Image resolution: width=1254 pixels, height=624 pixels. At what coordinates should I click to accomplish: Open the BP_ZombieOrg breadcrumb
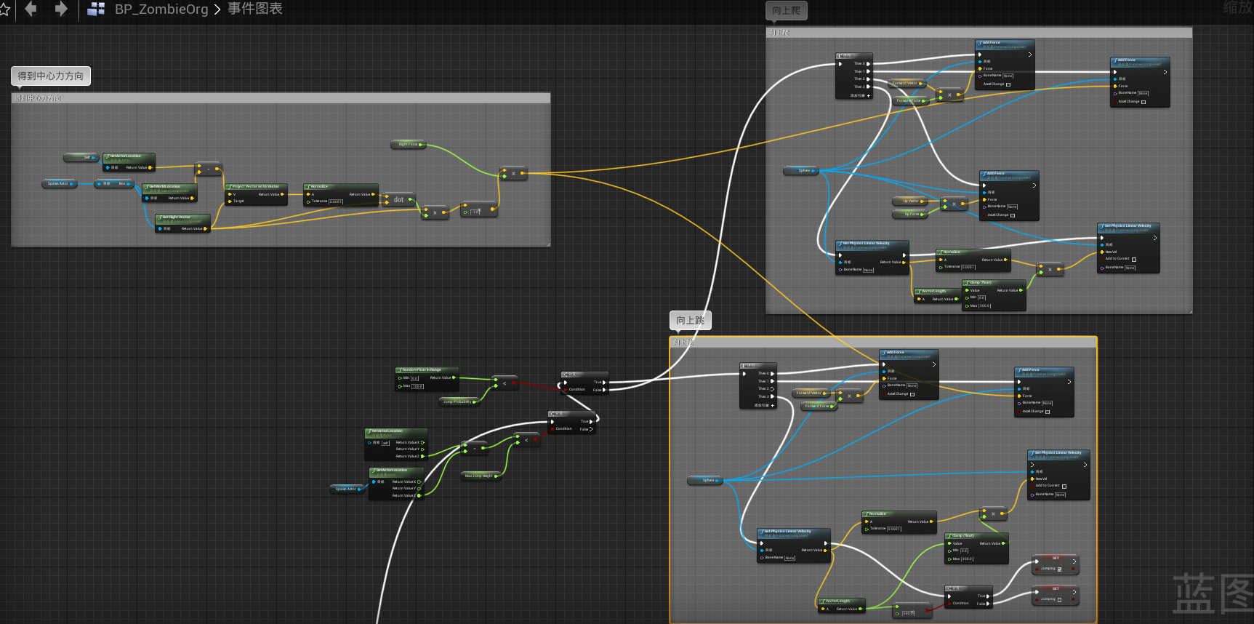(x=161, y=9)
